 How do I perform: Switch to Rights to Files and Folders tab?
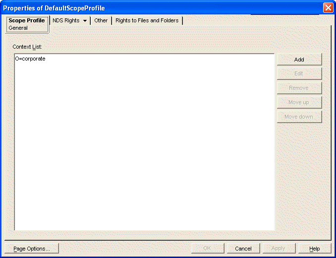(x=147, y=20)
